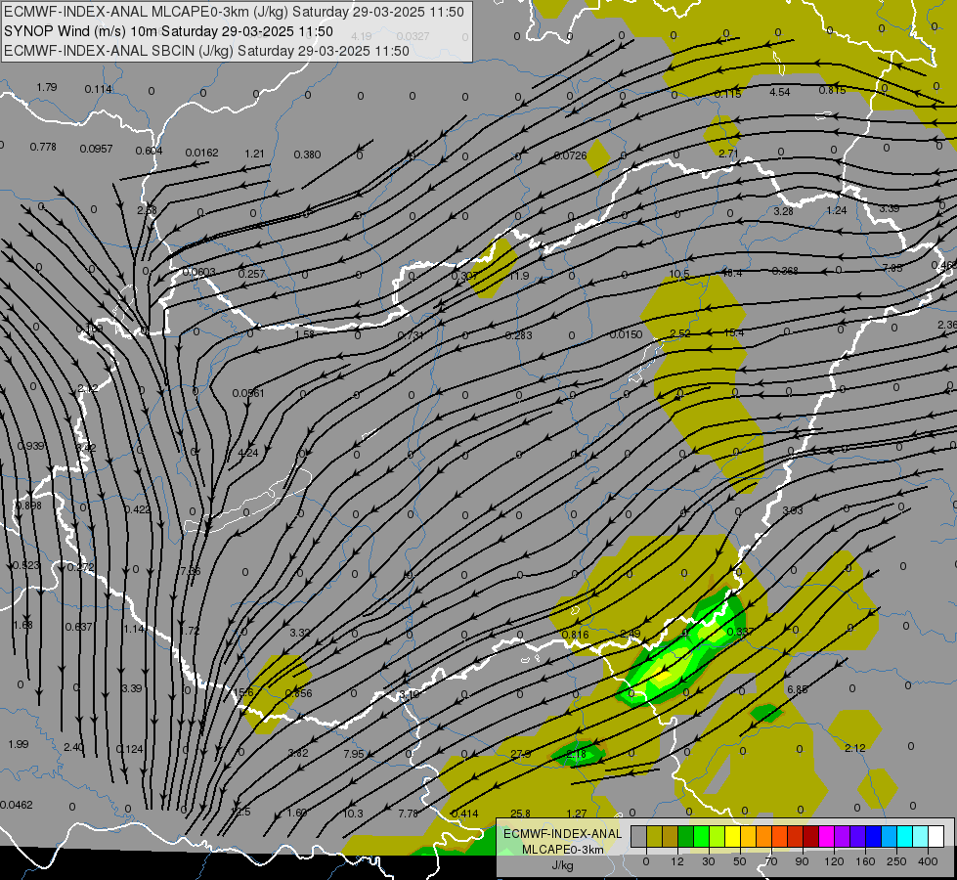957x880 pixels.
Task: Click the map value 11.9
Action: click(519, 276)
